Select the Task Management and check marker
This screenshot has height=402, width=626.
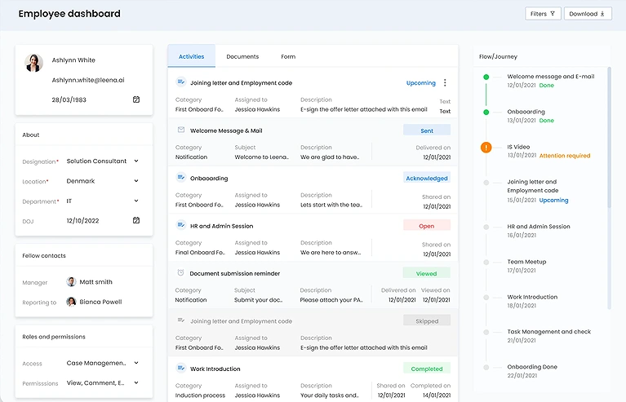tap(486, 332)
